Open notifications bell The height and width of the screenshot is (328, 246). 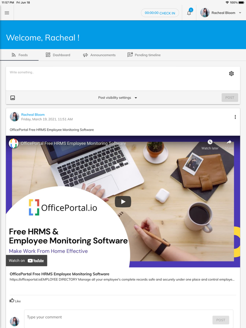pos(189,13)
